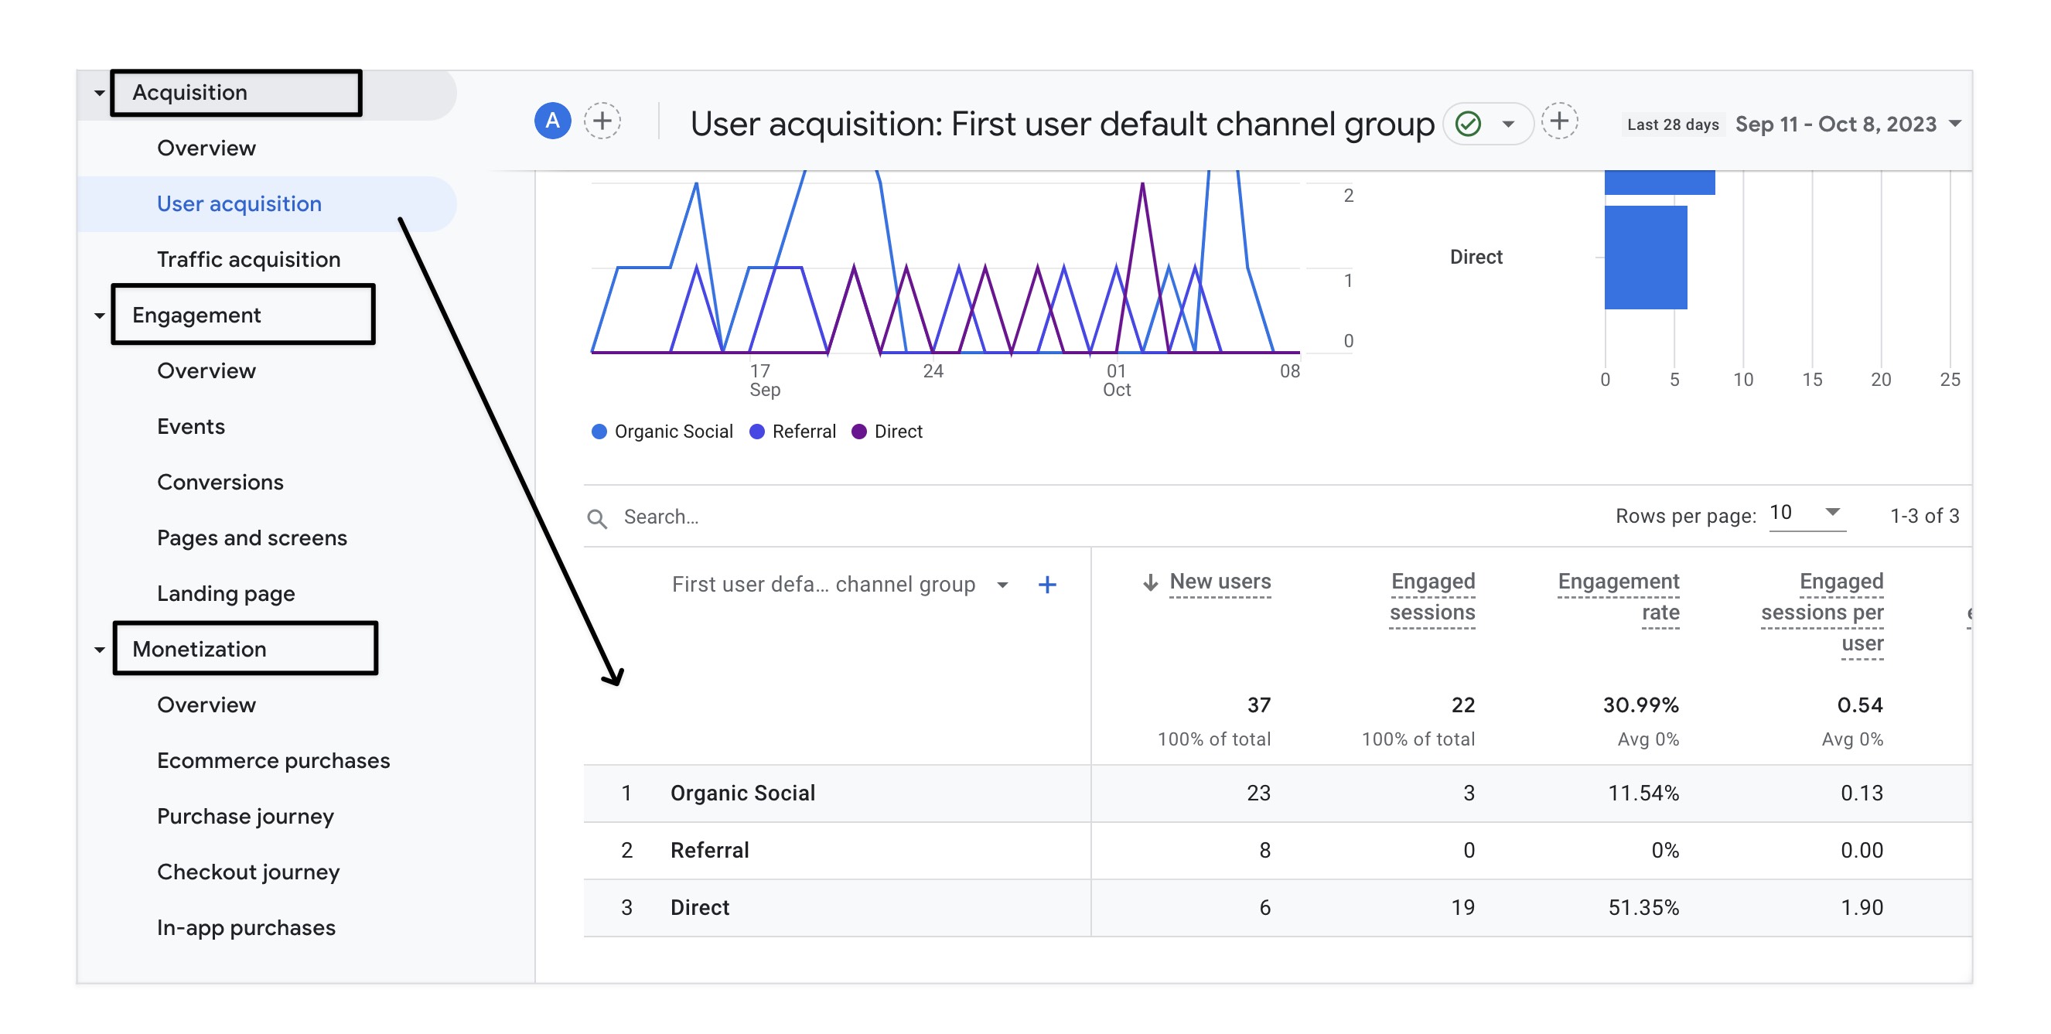
Task: Click the Direct table row label
Action: tap(699, 908)
